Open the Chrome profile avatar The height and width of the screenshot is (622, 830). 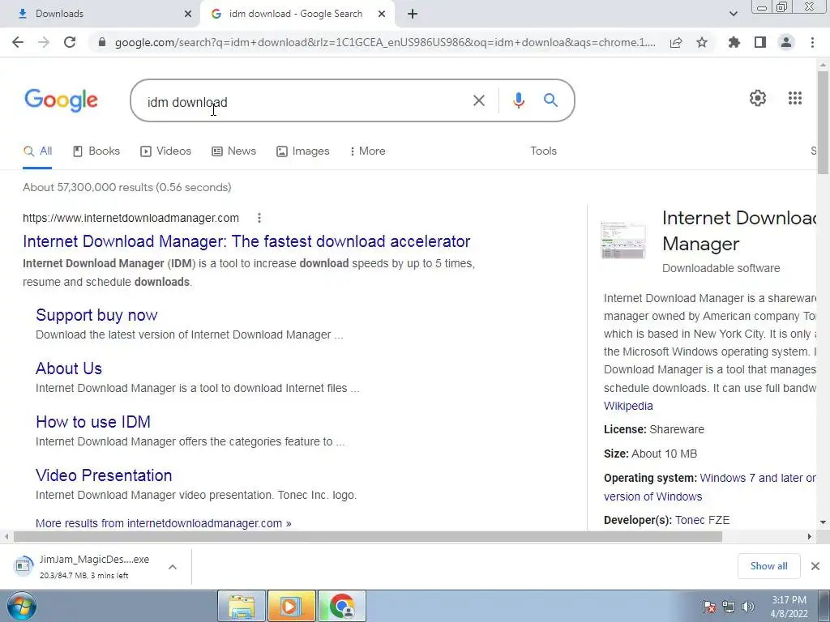(x=786, y=42)
